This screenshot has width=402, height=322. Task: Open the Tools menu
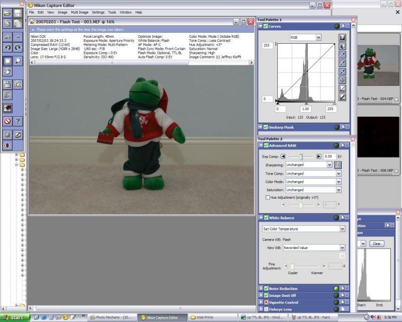112,12
